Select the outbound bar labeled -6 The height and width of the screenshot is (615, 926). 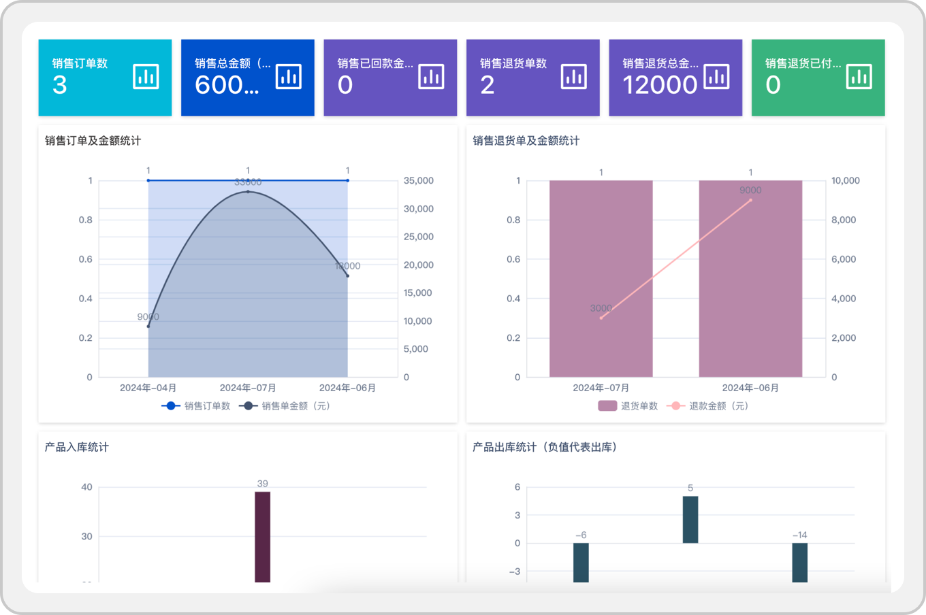point(581,563)
